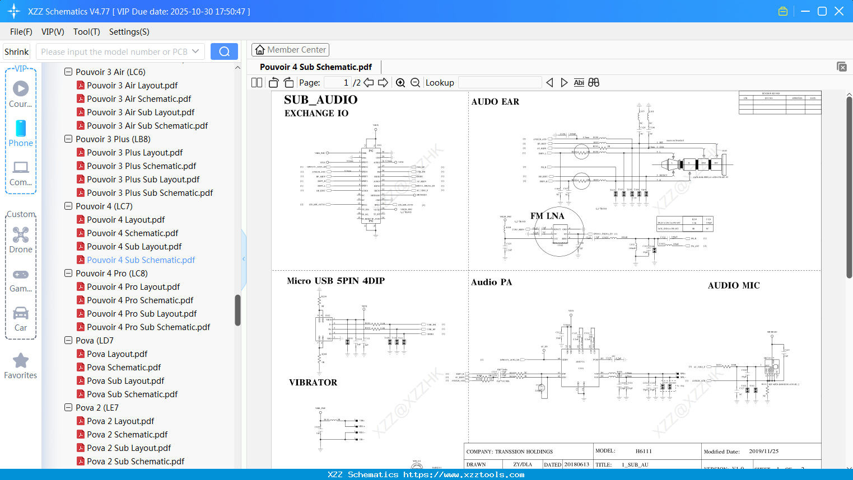Click the Shrink button

16,51
